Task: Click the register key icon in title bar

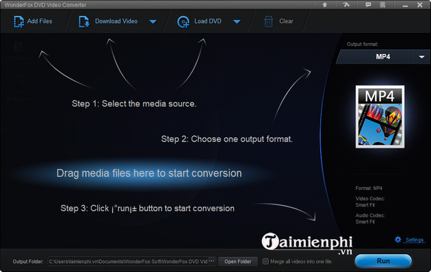Action: point(346,5)
